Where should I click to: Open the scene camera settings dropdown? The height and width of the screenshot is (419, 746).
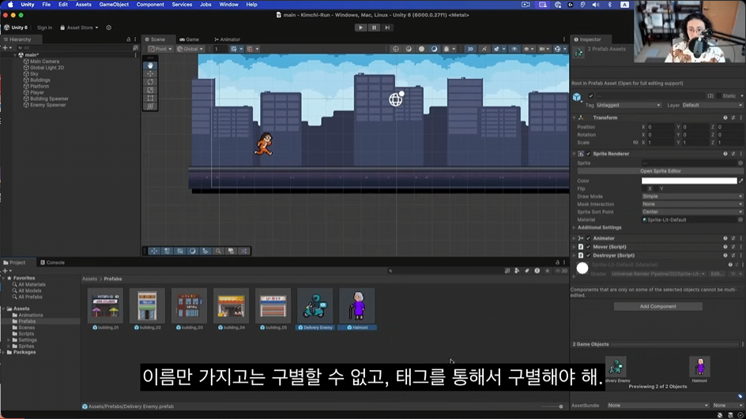544,49
